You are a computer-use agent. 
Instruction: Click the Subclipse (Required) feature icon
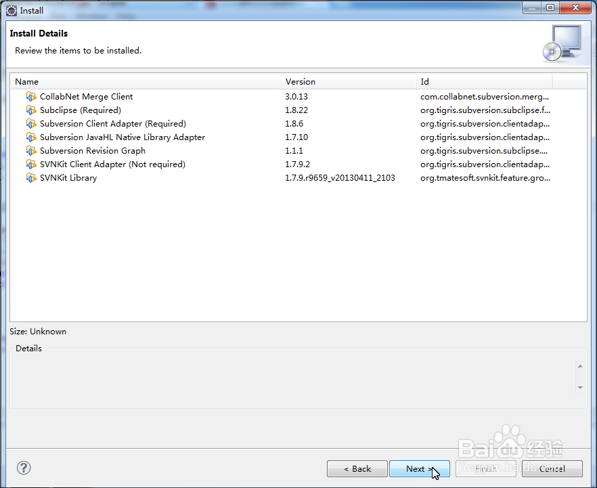[31, 110]
